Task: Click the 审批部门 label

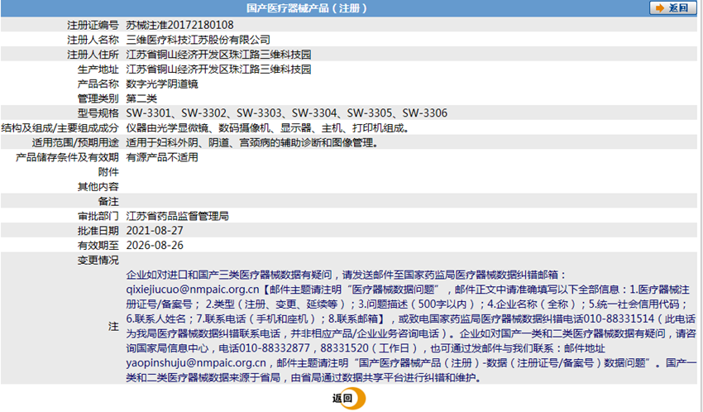Action: [x=98, y=216]
